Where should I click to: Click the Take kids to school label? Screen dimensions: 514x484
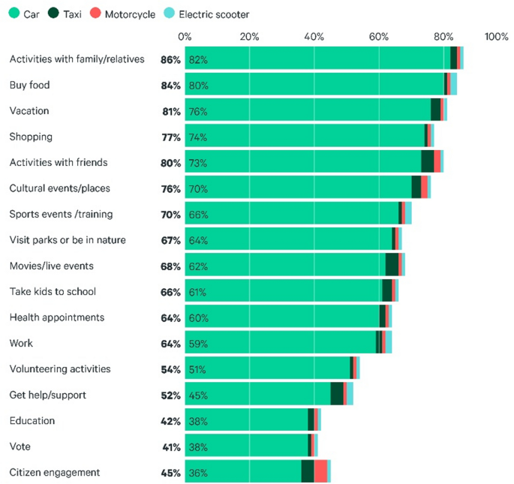[53, 292]
